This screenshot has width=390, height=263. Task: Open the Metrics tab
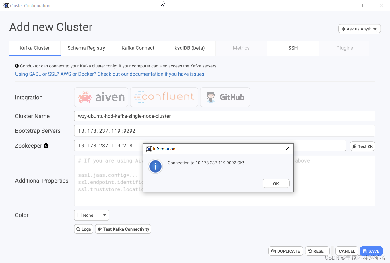click(241, 48)
